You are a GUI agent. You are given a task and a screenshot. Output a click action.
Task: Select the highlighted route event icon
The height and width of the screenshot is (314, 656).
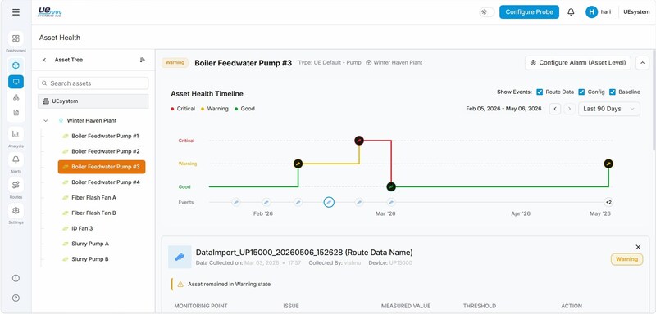pos(330,202)
